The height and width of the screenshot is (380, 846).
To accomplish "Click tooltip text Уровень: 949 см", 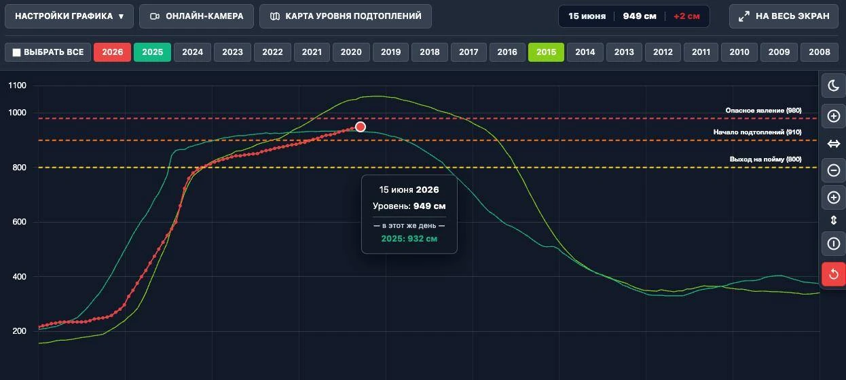I will click(409, 206).
